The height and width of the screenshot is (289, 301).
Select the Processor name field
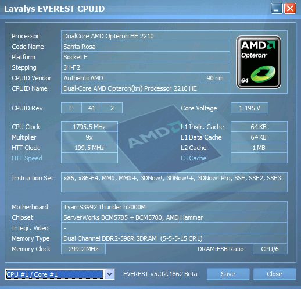coord(145,36)
